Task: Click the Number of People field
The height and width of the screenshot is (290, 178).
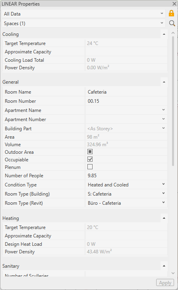Action: (126, 176)
